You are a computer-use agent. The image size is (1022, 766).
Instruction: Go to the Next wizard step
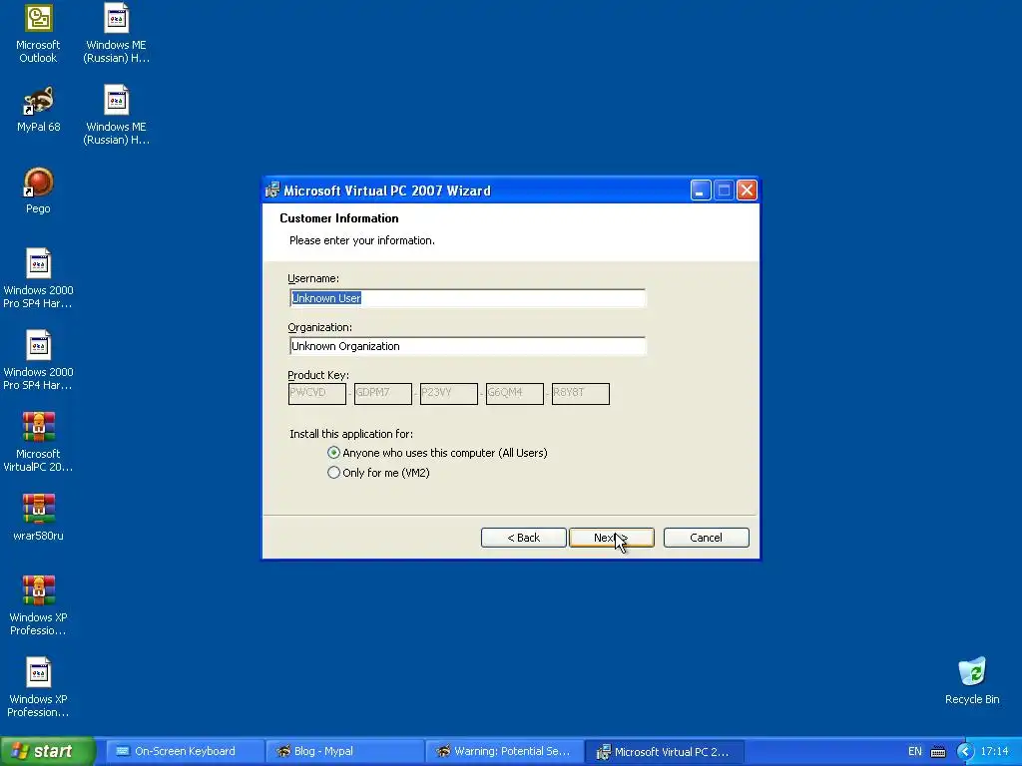(612, 538)
